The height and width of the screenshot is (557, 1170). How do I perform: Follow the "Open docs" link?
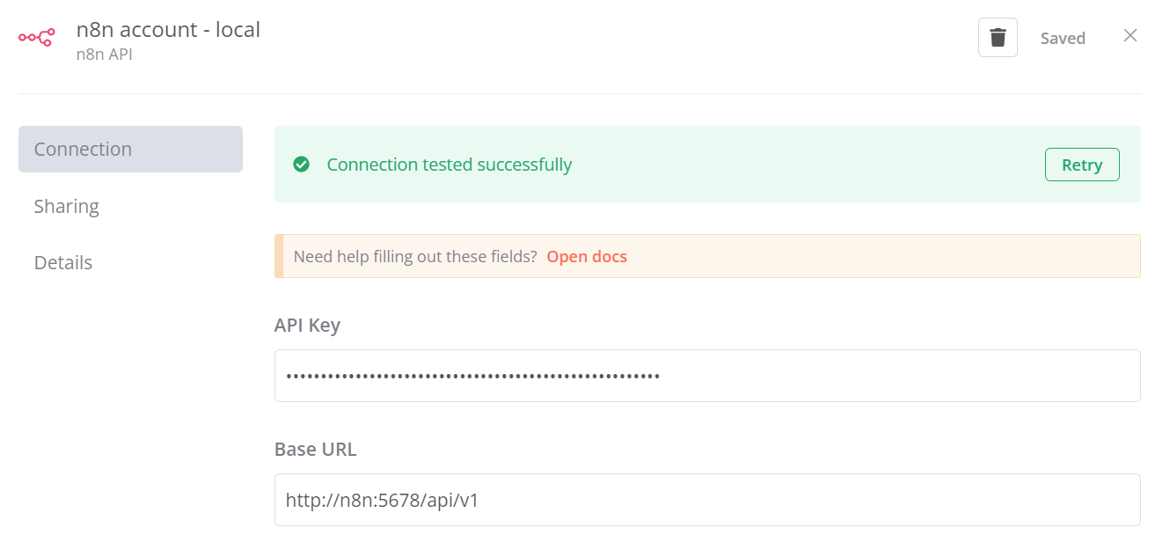point(587,257)
